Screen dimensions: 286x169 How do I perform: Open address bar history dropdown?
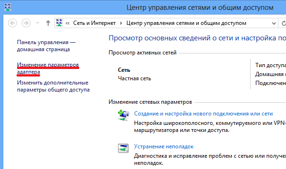pyautogui.click(x=274, y=23)
